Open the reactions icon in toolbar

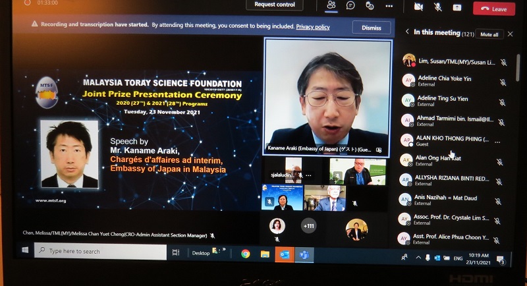[x=370, y=5]
